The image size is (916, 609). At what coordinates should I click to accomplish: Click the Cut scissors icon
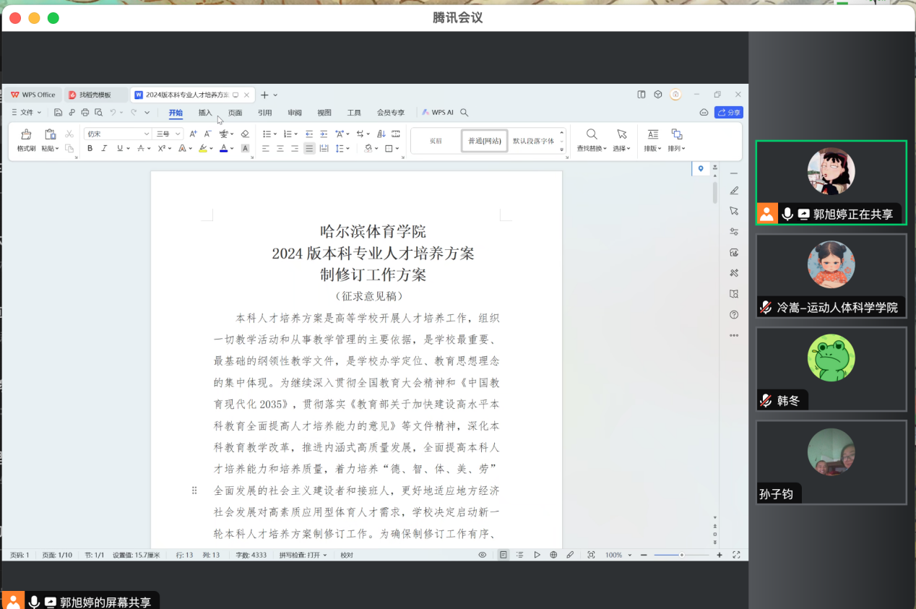point(69,134)
